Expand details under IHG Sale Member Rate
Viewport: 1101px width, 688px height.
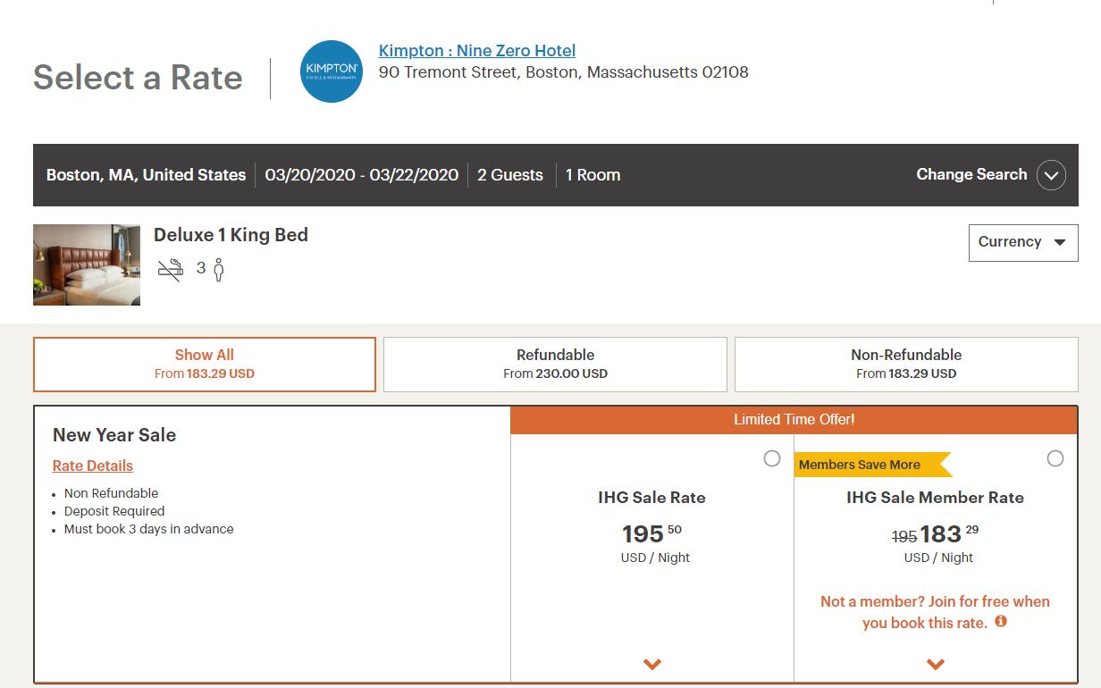pyautogui.click(x=936, y=664)
